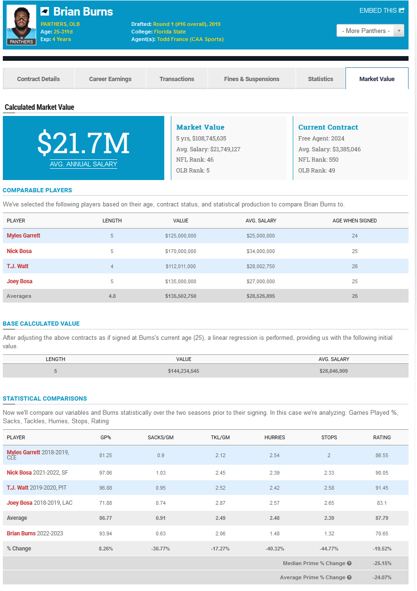Select the $135,000,000 contract value cell
This screenshot has width=417, height=591.
(x=181, y=281)
